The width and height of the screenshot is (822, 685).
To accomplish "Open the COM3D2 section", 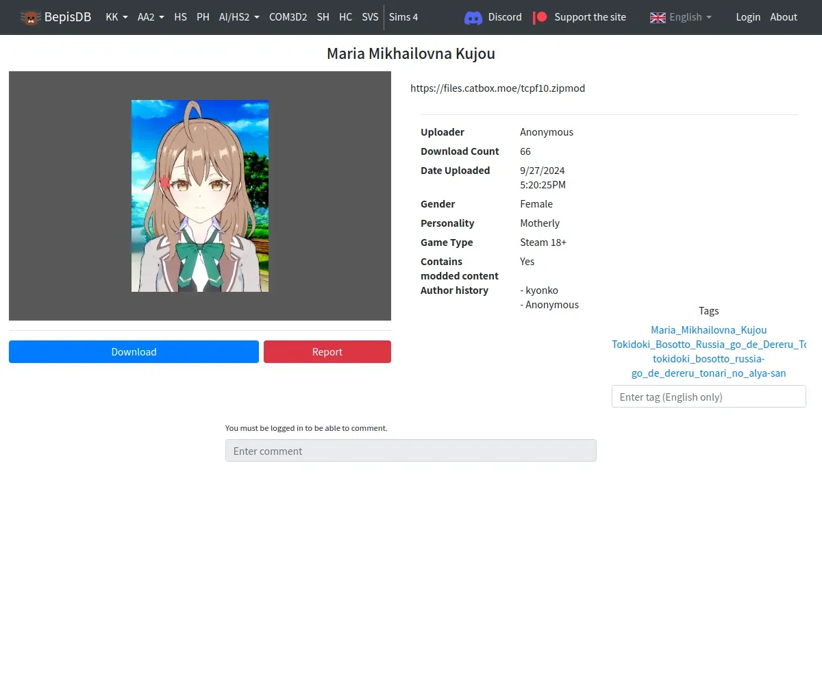I will click(288, 17).
